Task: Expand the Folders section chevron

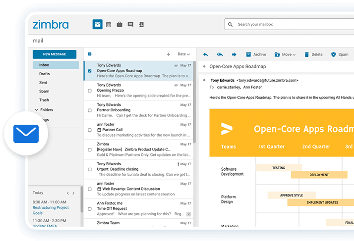Action: (x=36, y=110)
